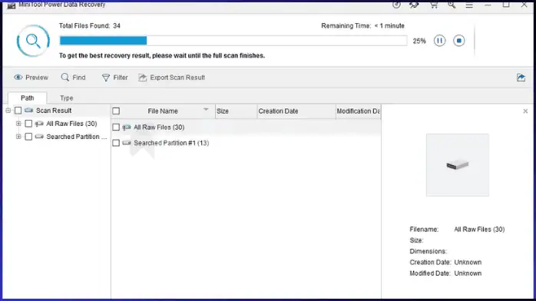Select Scan Result tree label
Image resolution: width=536 pixels, height=301 pixels.
click(x=54, y=111)
